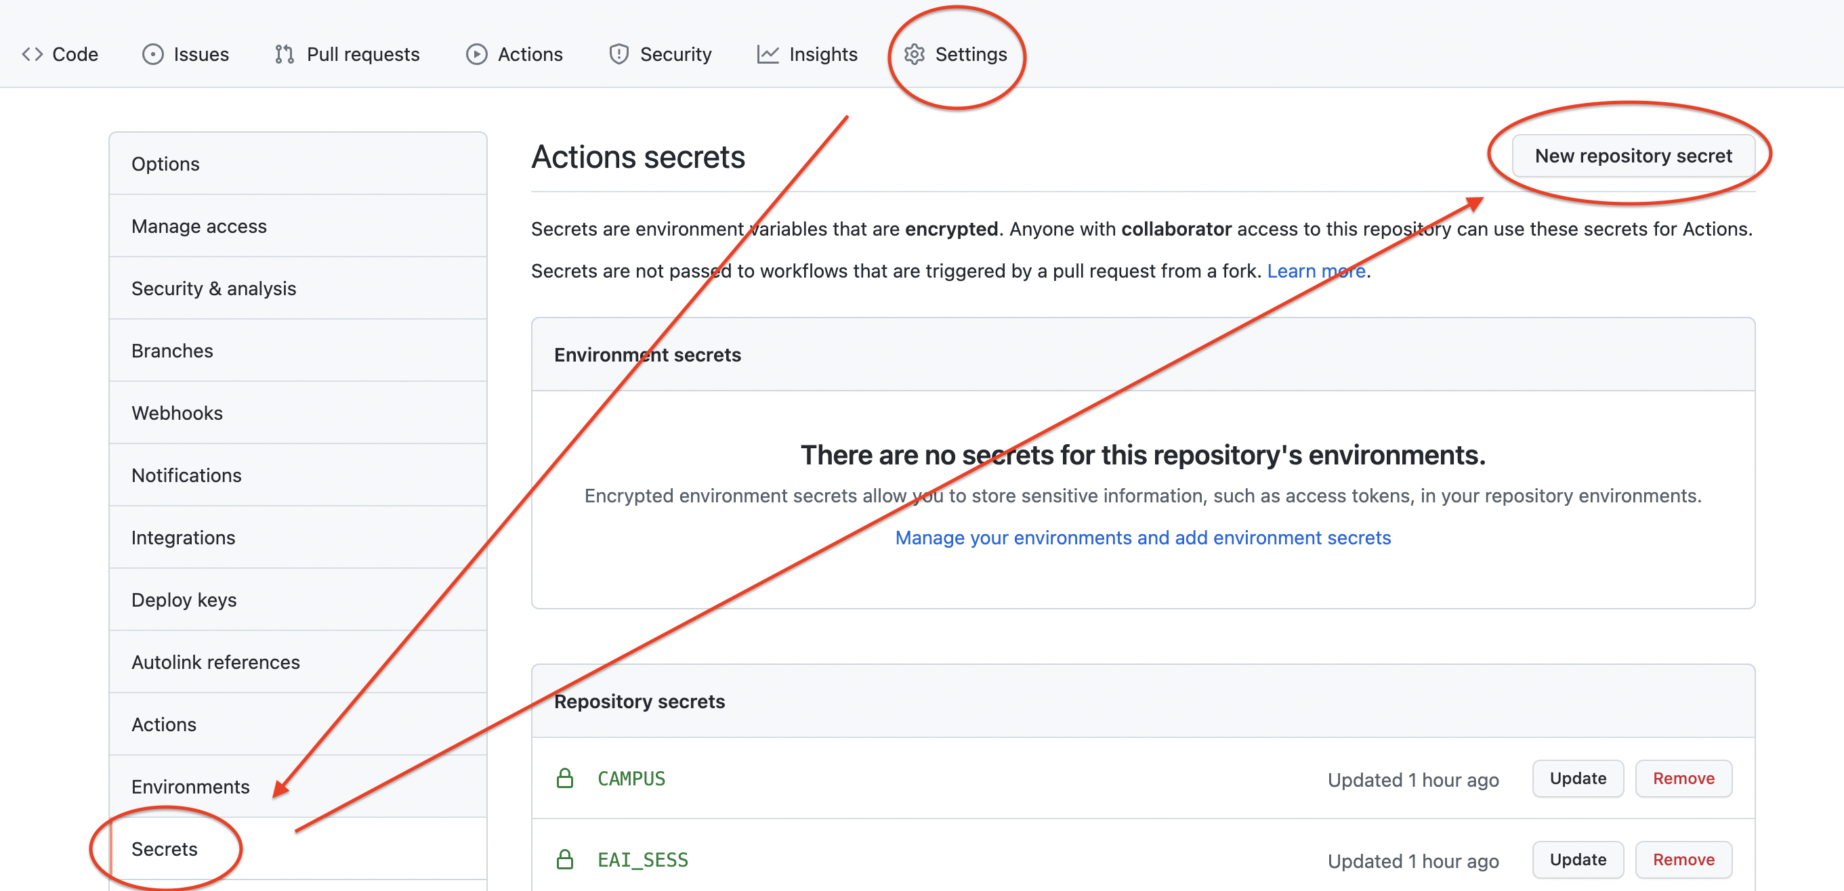Click the Actions play icon
The height and width of the screenshot is (891, 1844).
pos(477,54)
